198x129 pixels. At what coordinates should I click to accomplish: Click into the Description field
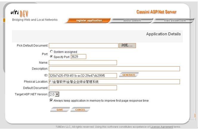coord(114,69)
